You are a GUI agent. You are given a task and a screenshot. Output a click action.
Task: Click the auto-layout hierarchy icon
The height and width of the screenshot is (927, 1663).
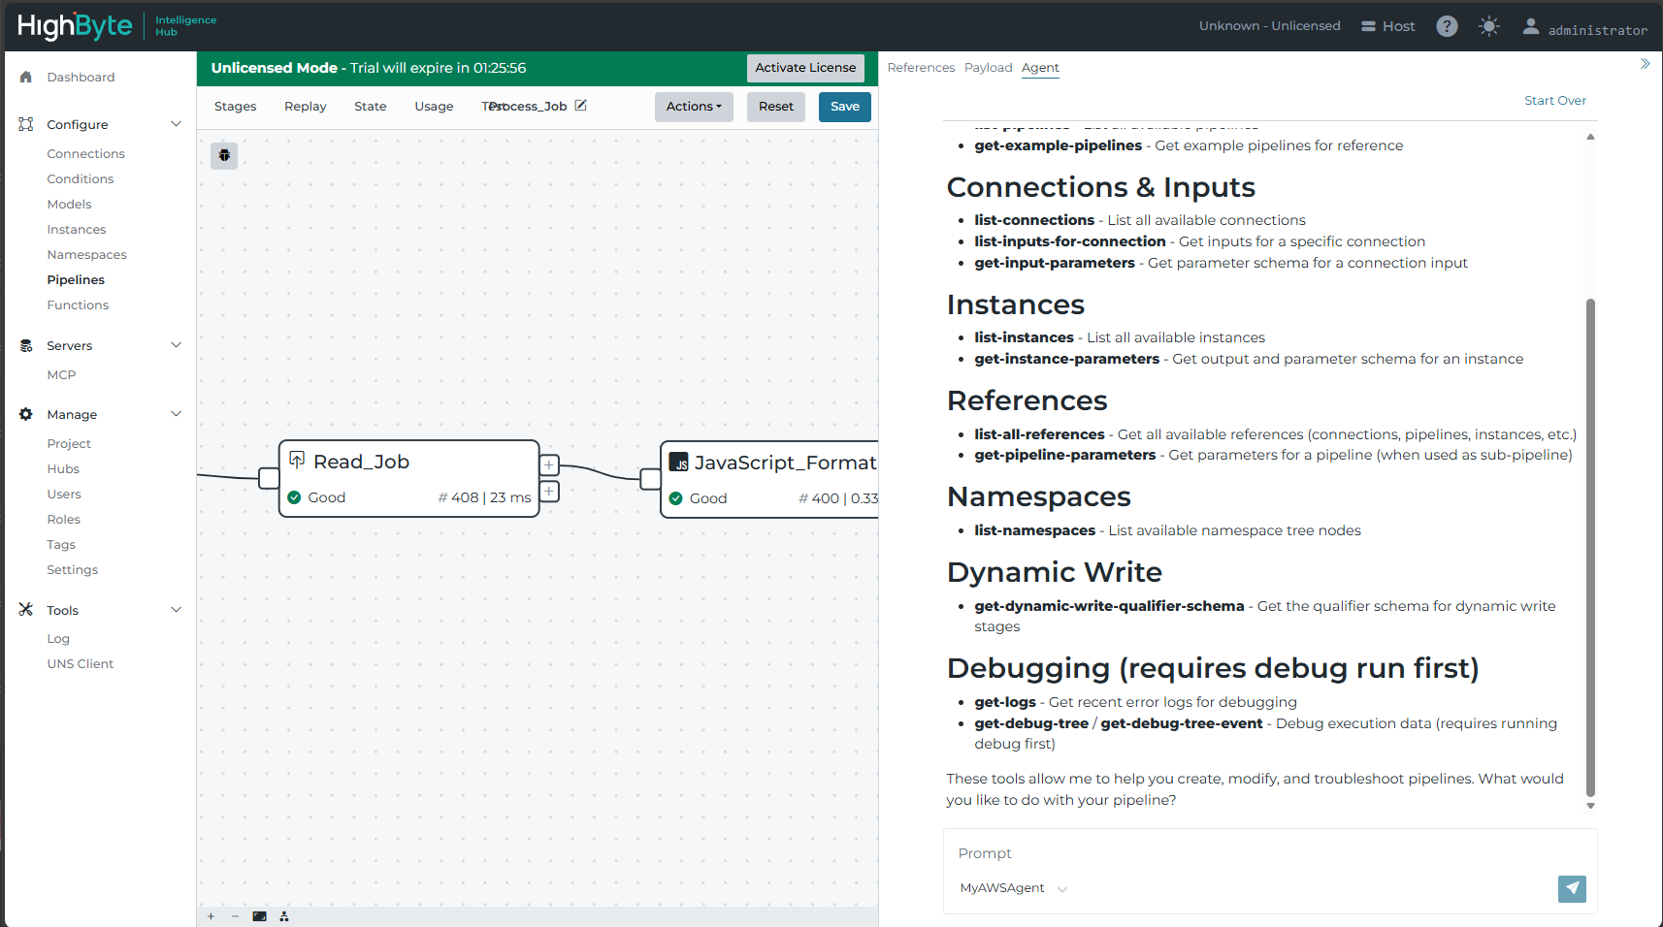coord(284,916)
